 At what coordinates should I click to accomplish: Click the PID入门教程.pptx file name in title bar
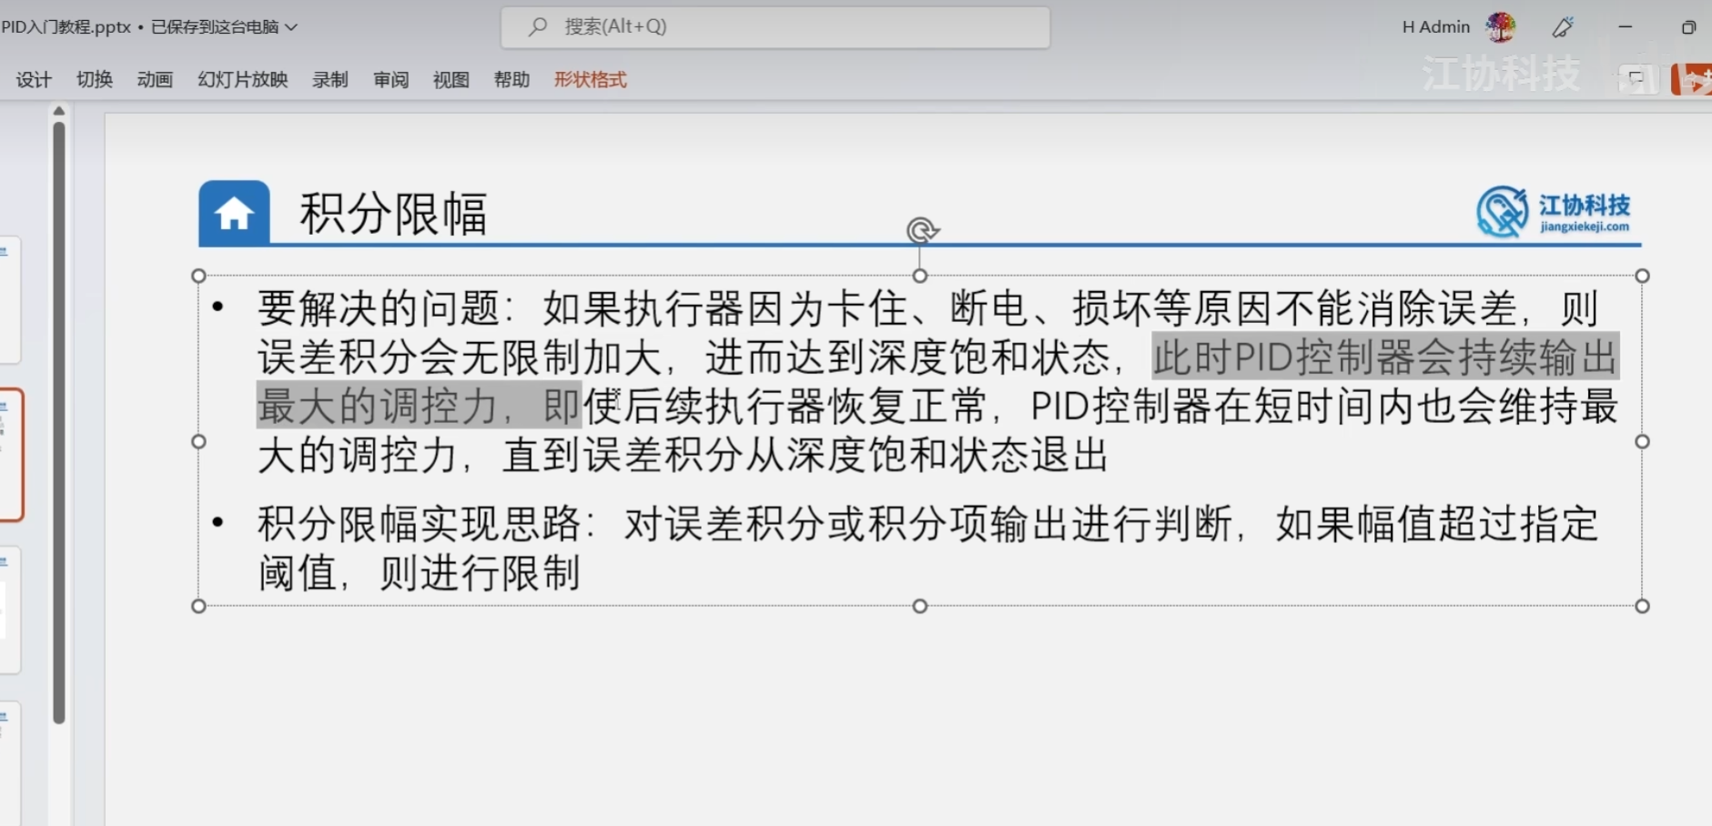pyautogui.click(x=66, y=27)
